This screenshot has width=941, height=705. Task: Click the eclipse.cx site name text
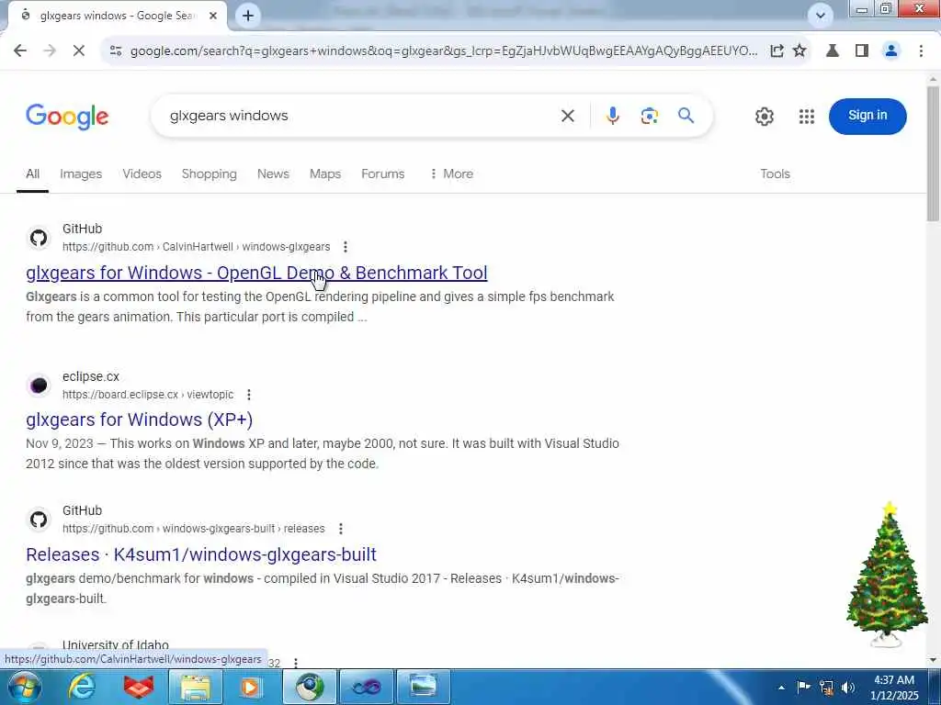pos(91,376)
